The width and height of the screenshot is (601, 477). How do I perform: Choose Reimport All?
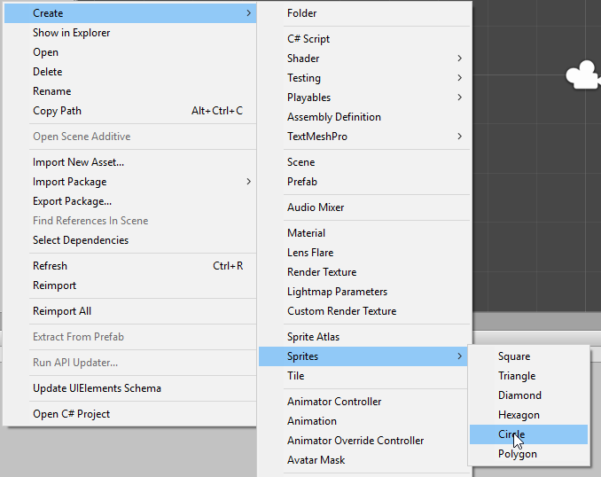[x=62, y=311]
